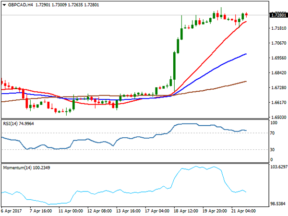Click the 13 Apr 16:00 time label
Viewport: 288px width, 216px height.
[x=128, y=211]
